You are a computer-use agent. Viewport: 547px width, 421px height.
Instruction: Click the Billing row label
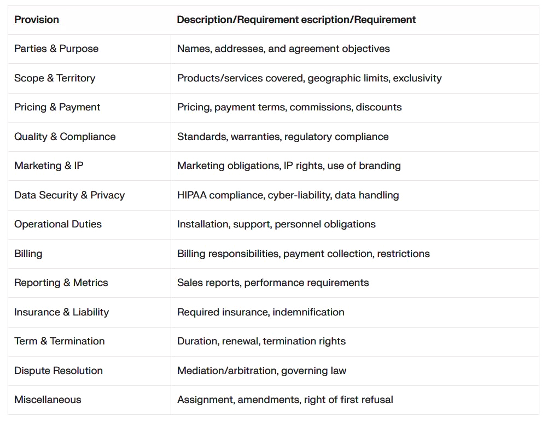click(x=28, y=254)
